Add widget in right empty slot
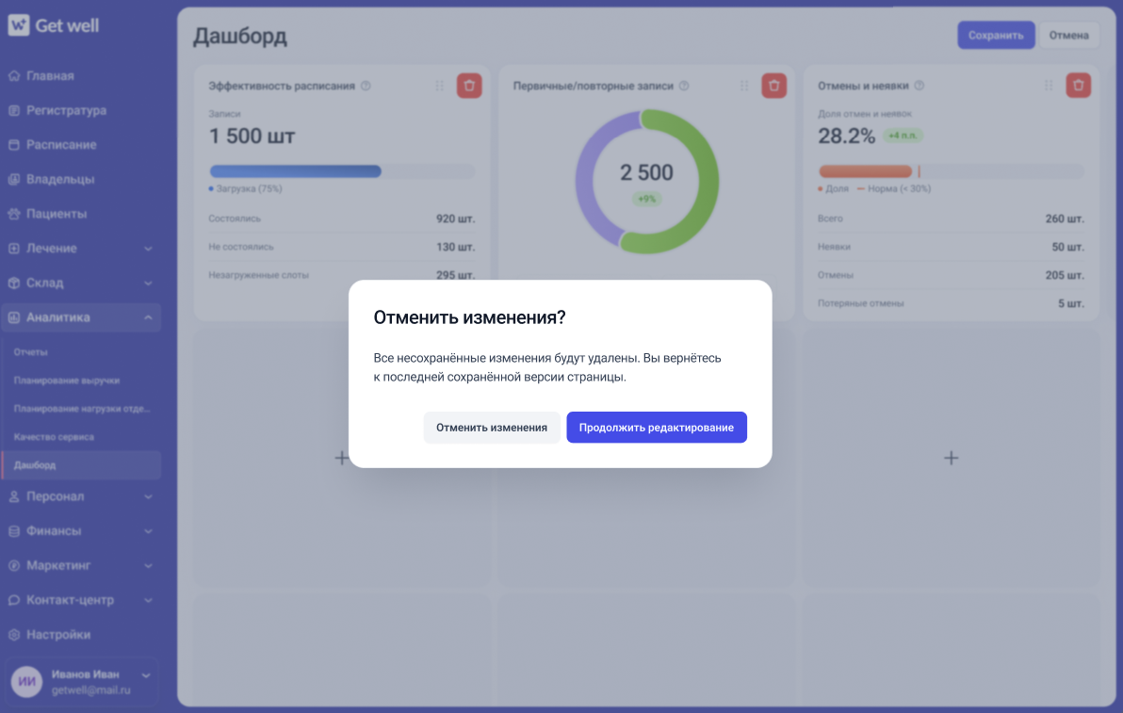Viewport: 1123px width, 713px height. (x=952, y=458)
